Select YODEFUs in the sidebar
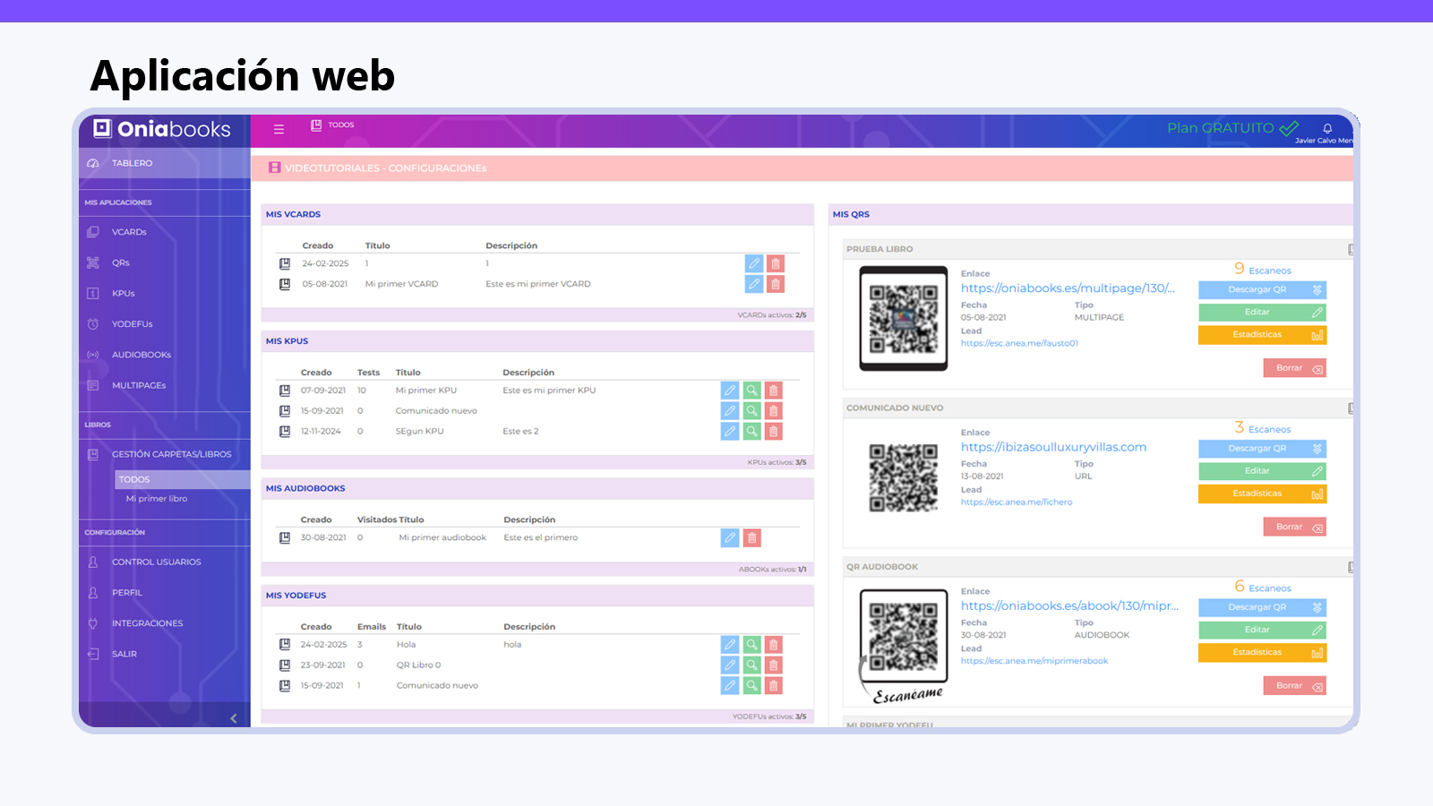 tap(132, 323)
